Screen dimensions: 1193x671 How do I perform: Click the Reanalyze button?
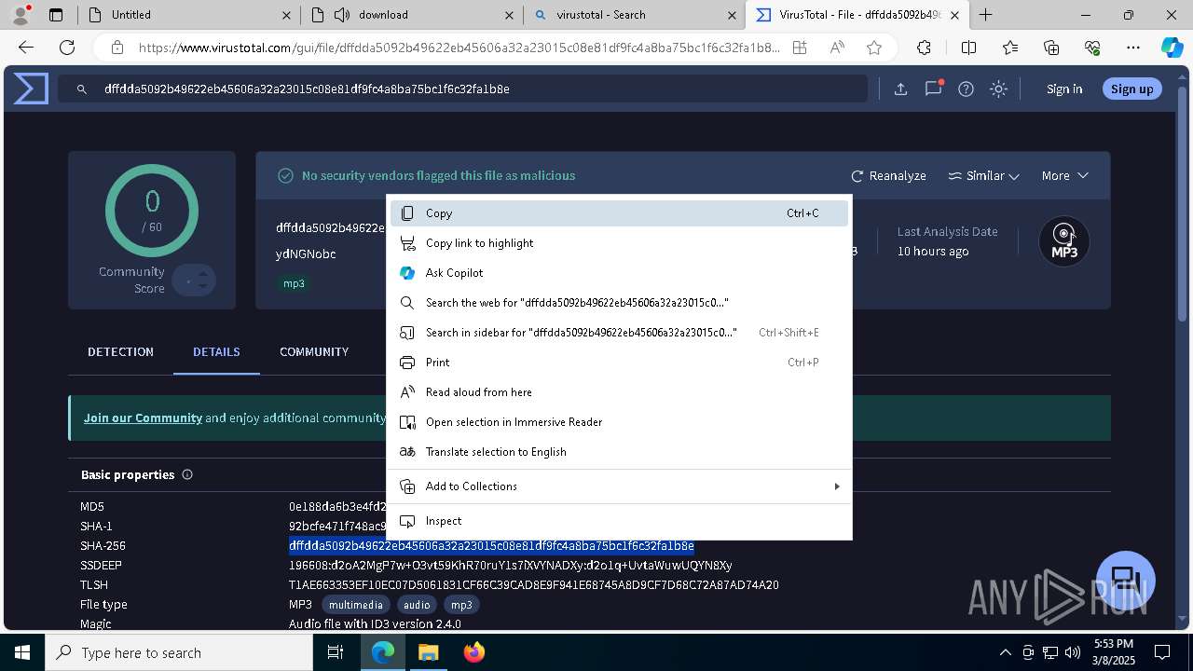pos(888,175)
